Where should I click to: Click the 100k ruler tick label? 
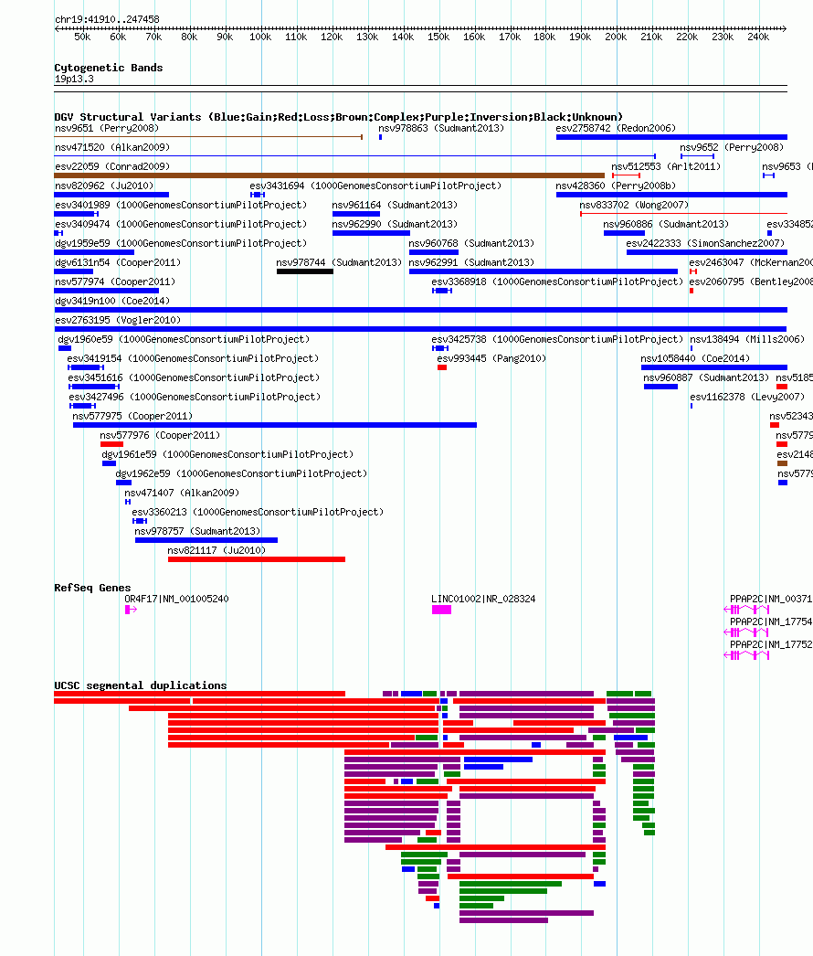pos(260,37)
